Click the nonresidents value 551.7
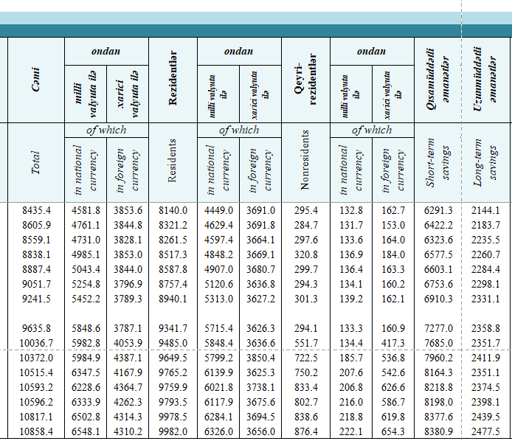Image resolution: width=512 pixels, height=441 pixels. [x=305, y=343]
